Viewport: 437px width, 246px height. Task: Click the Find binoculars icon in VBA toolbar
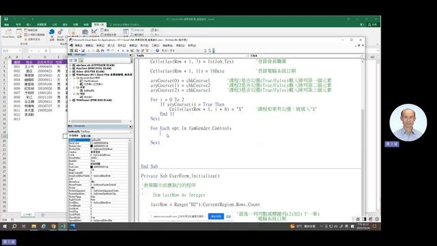[x=102, y=51]
